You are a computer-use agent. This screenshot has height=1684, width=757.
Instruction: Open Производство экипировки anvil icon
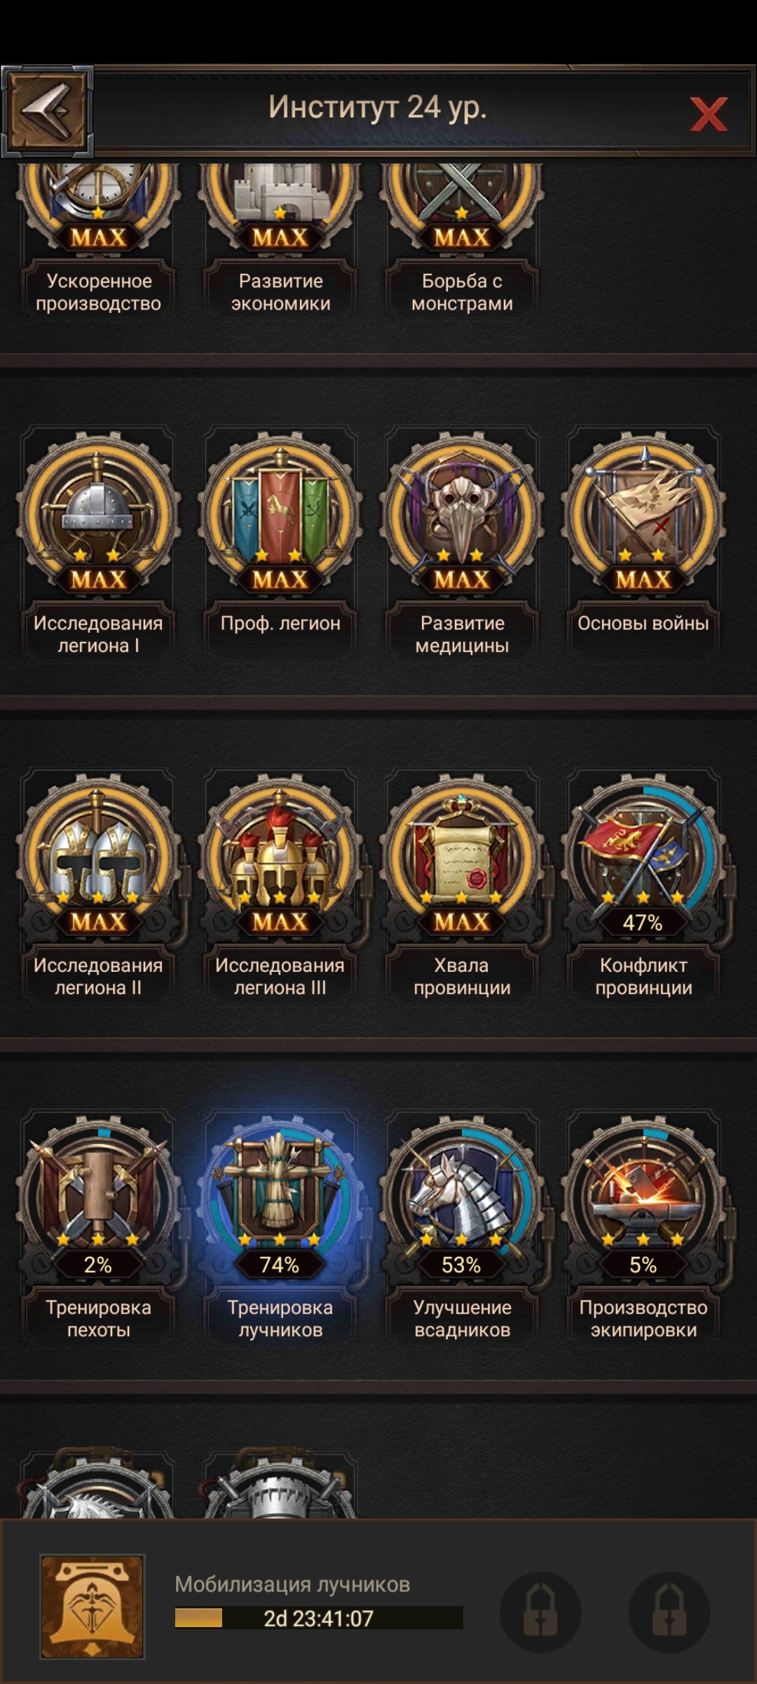[643, 1203]
